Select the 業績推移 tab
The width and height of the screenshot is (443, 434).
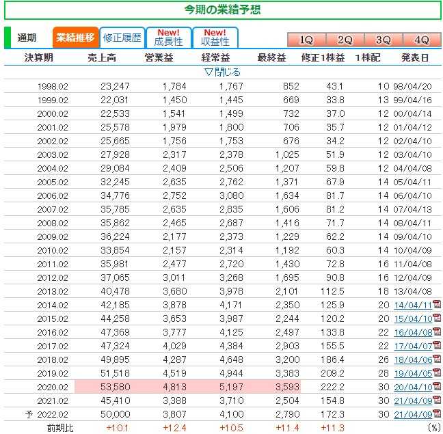pyautogui.click(x=75, y=38)
